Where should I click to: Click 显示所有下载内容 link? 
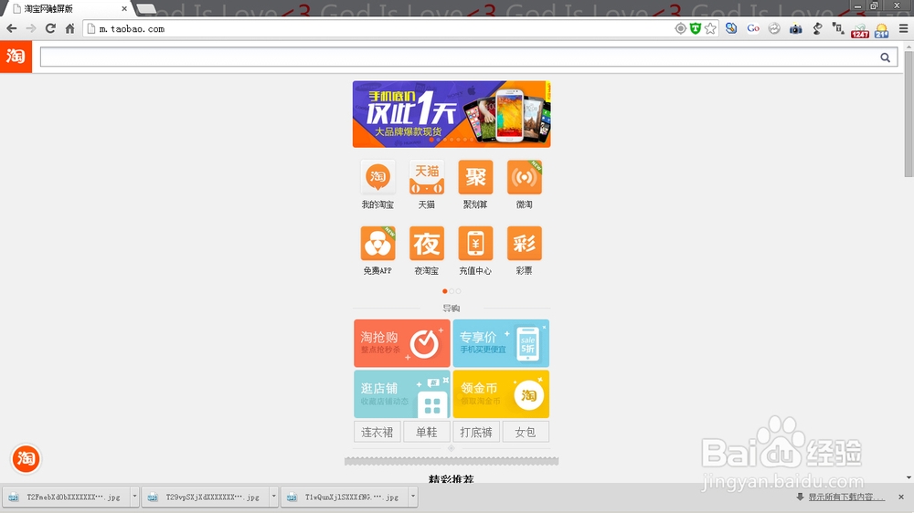(x=846, y=497)
